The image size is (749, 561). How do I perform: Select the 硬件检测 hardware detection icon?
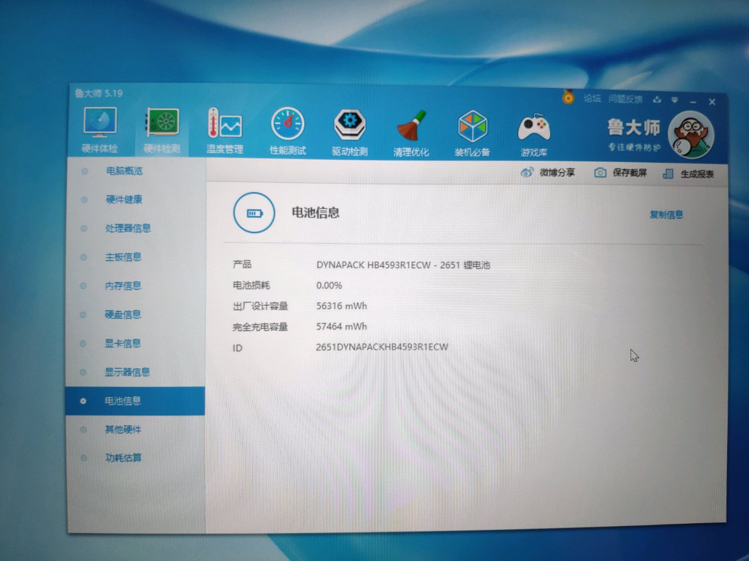(162, 130)
